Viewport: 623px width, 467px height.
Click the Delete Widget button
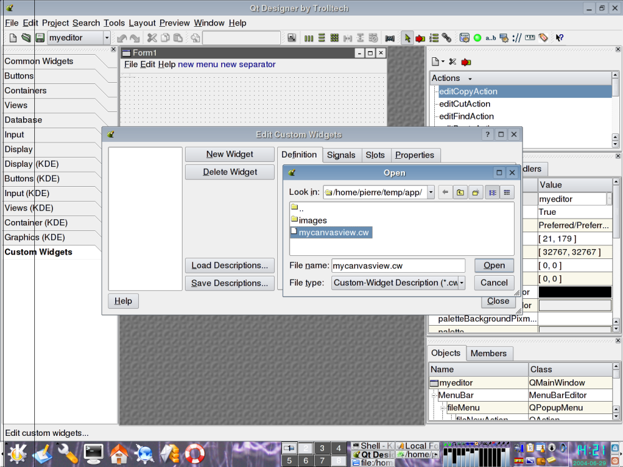(230, 172)
